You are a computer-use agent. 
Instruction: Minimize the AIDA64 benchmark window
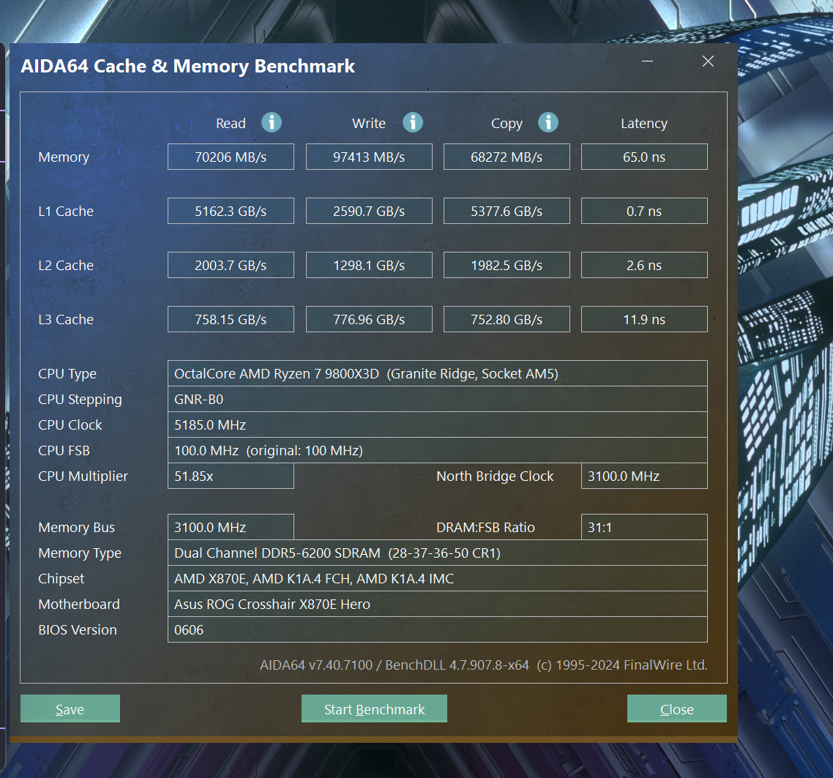pos(647,61)
